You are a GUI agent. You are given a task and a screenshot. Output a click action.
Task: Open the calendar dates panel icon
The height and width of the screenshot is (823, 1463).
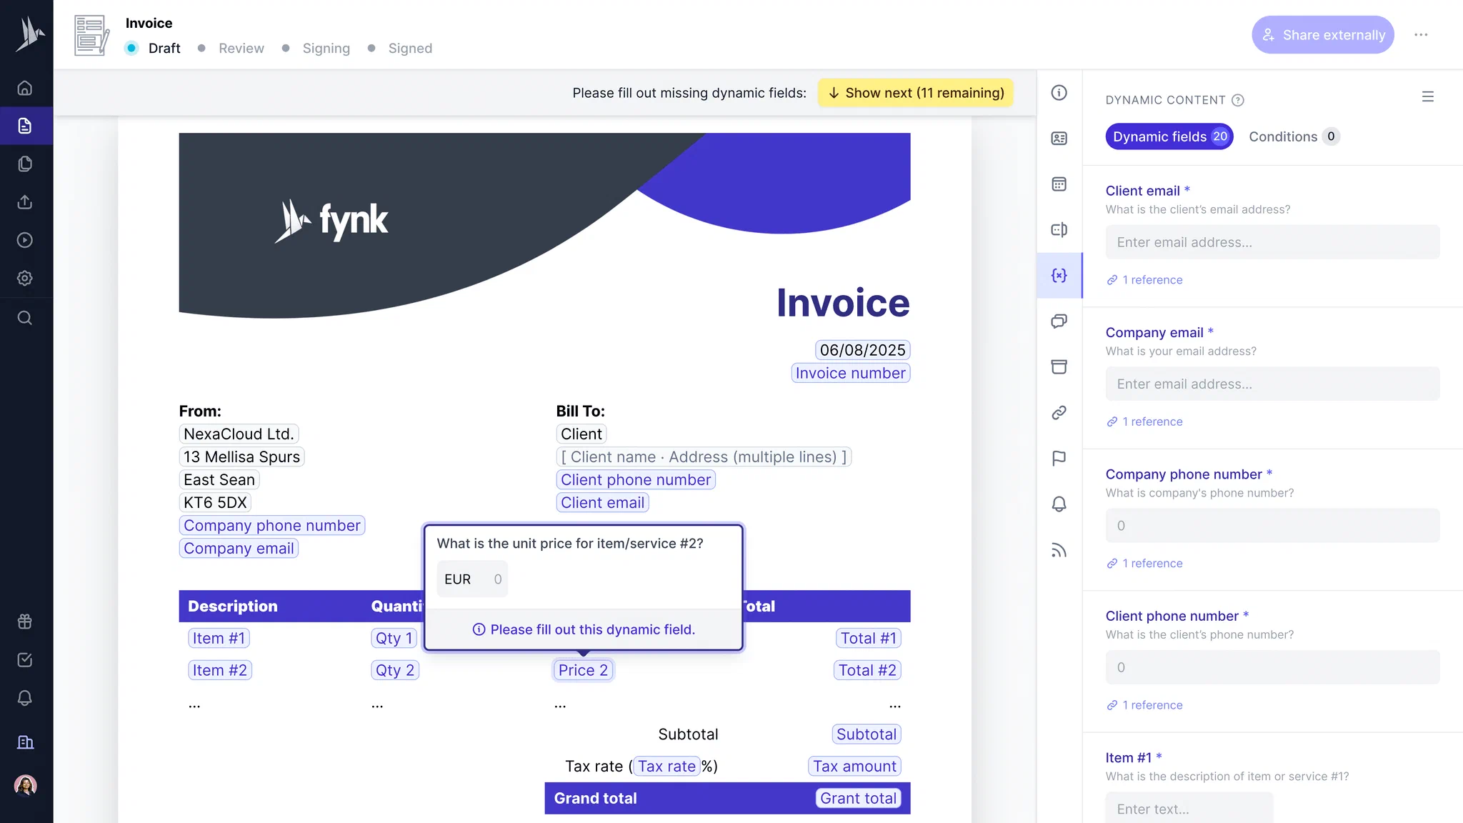[x=1059, y=184]
